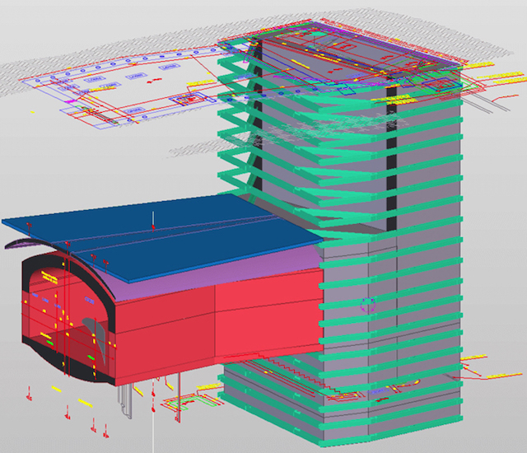Image resolution: width=527 pixels, height=453 pixels.
Task: Select the red tunnel side wall
Action: coord(218,326)
